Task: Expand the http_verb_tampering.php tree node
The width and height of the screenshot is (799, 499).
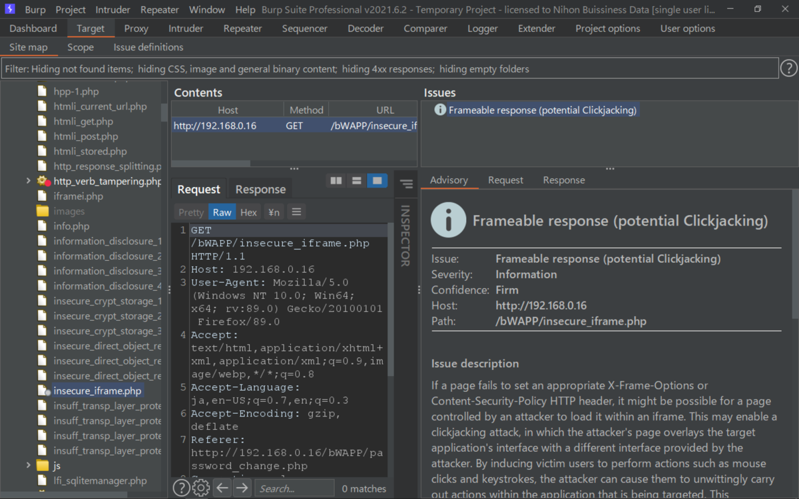Action: [x=28, y=180]
